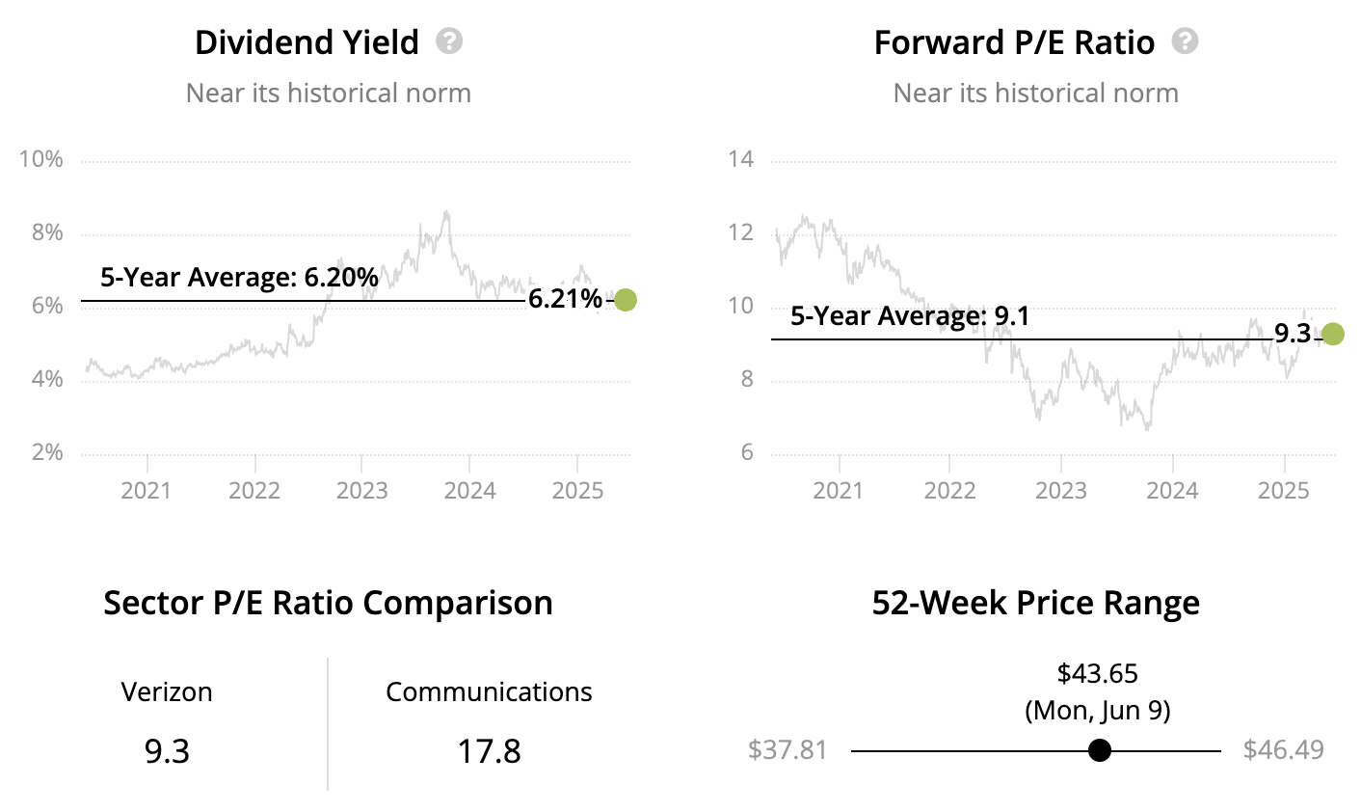Click the Forward P/E Ratio help icon
This screenshot has height=812, width=1361.
pos(1185,41)
